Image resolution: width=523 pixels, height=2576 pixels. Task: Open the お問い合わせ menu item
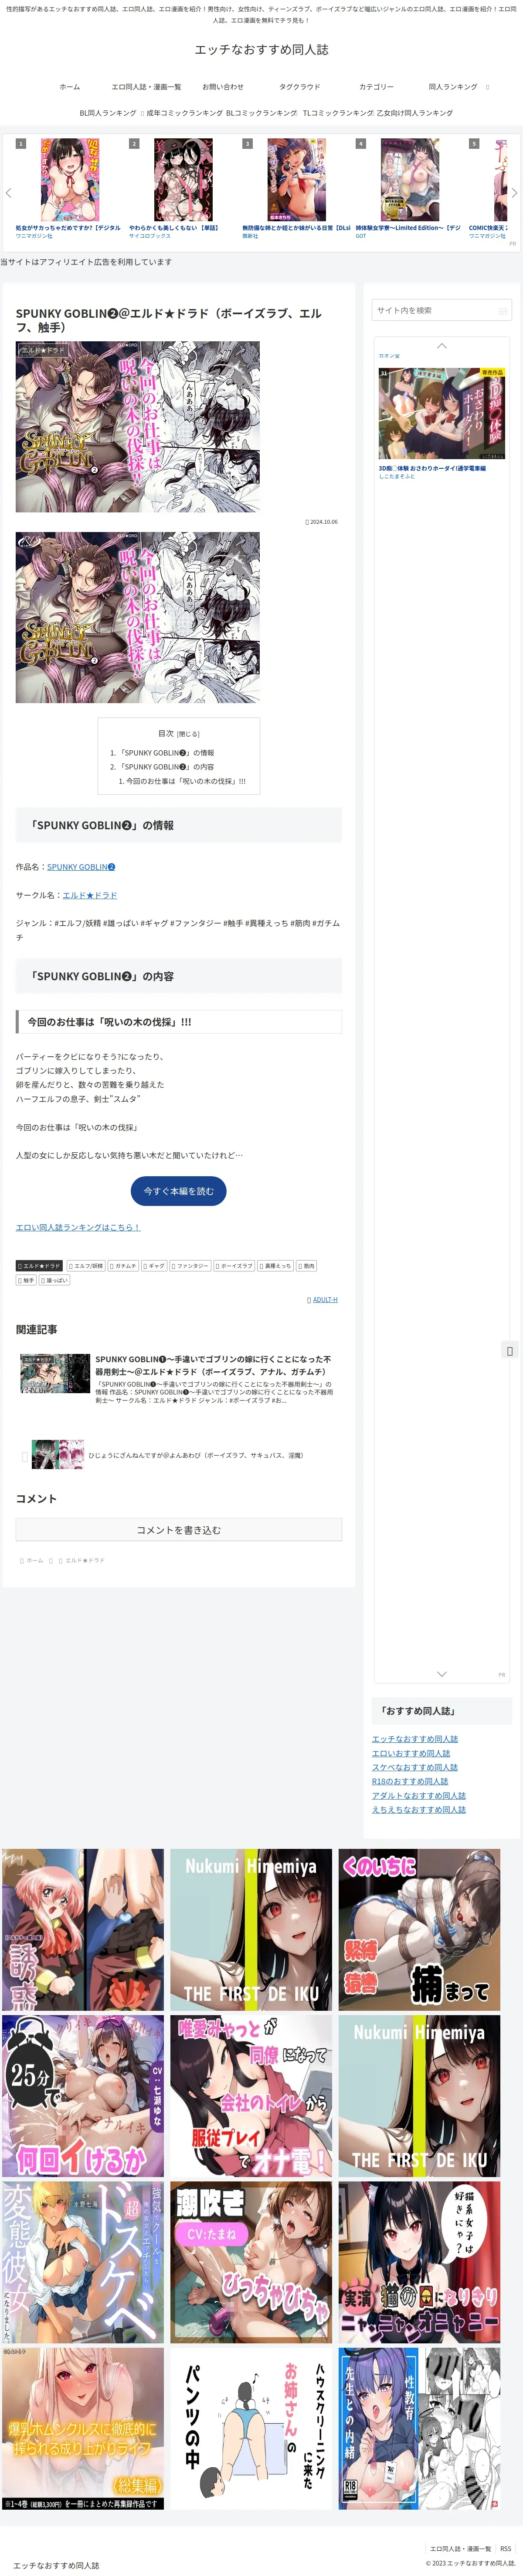point(223,87)
